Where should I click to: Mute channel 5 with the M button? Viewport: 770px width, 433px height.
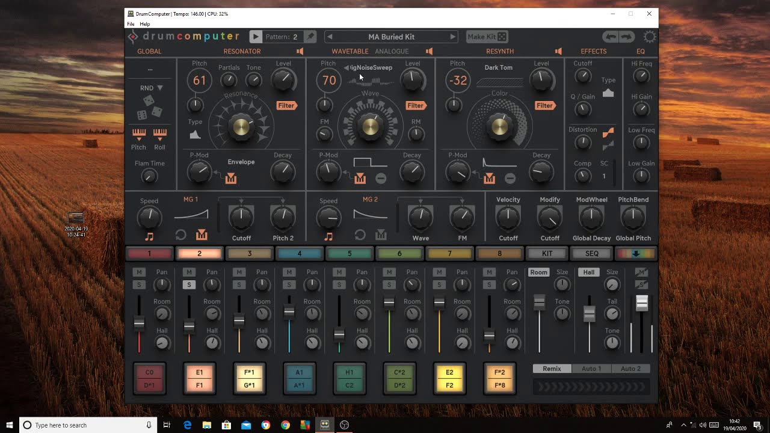click(339, 272)
